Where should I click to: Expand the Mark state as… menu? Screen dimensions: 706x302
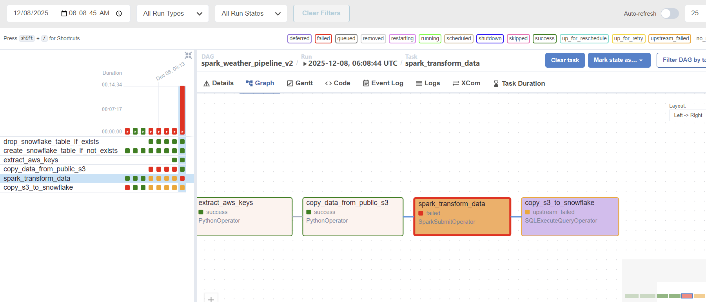(x=619, y=60)
